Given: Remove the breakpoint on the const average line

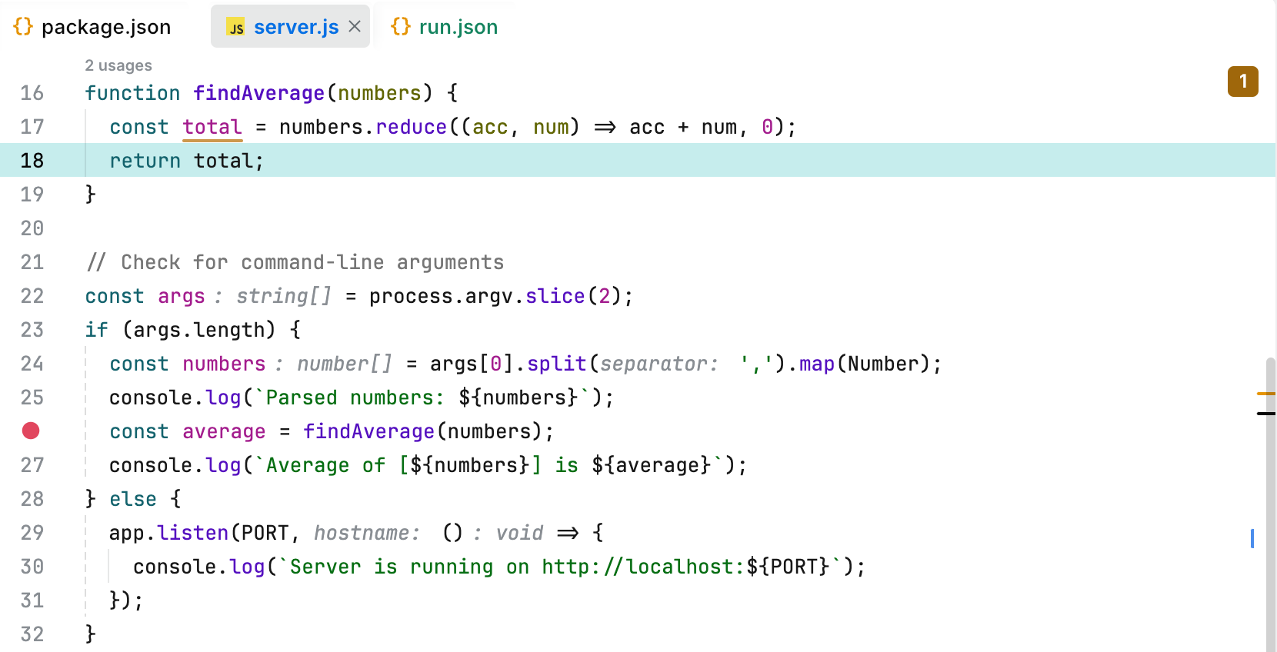Looking at the screenshot, I should [x=31, y=431].
